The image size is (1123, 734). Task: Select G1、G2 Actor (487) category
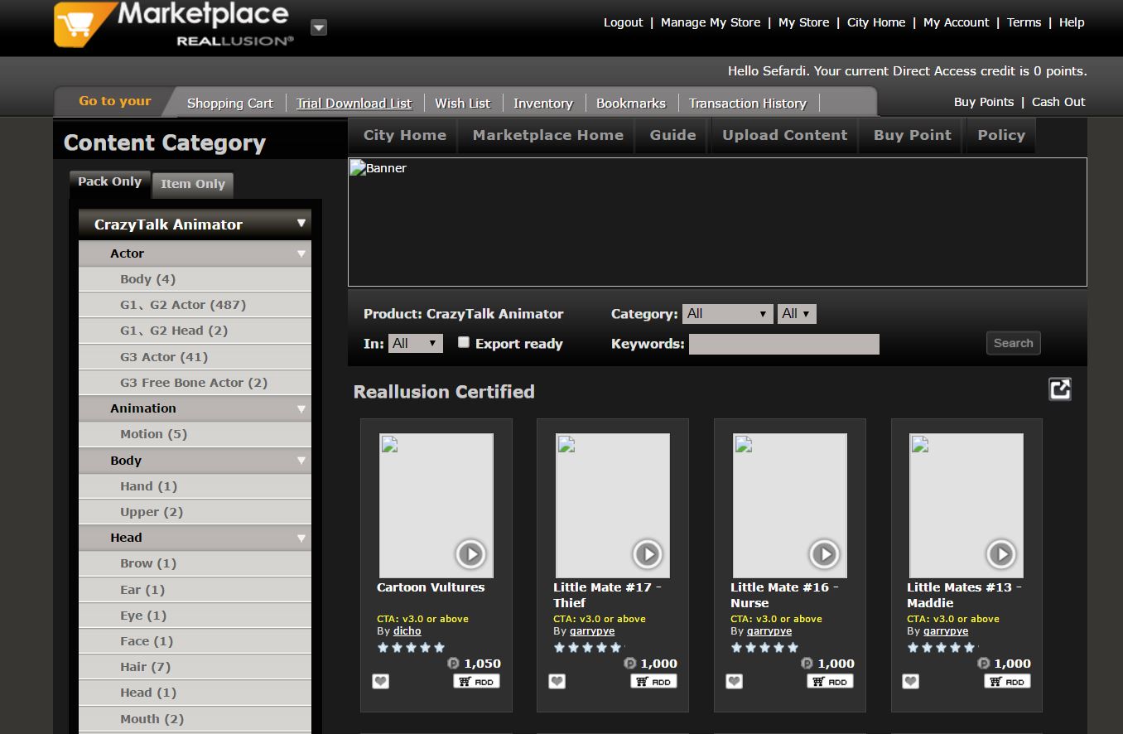(195, 305)
